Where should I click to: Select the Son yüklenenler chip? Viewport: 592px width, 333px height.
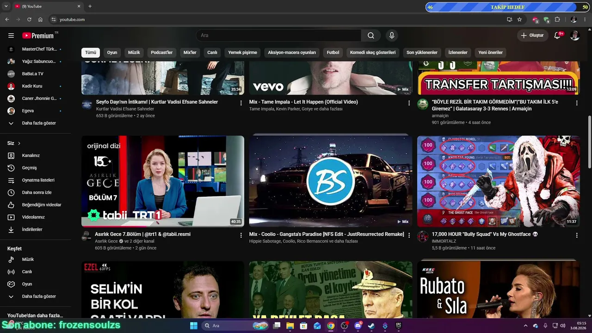(x=422, y=52)
